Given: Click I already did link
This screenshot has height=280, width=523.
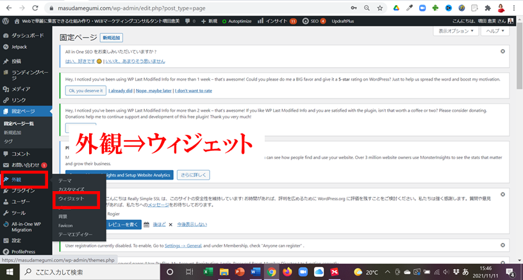Looking at the screenshot, I should click(x=120, y=90).
